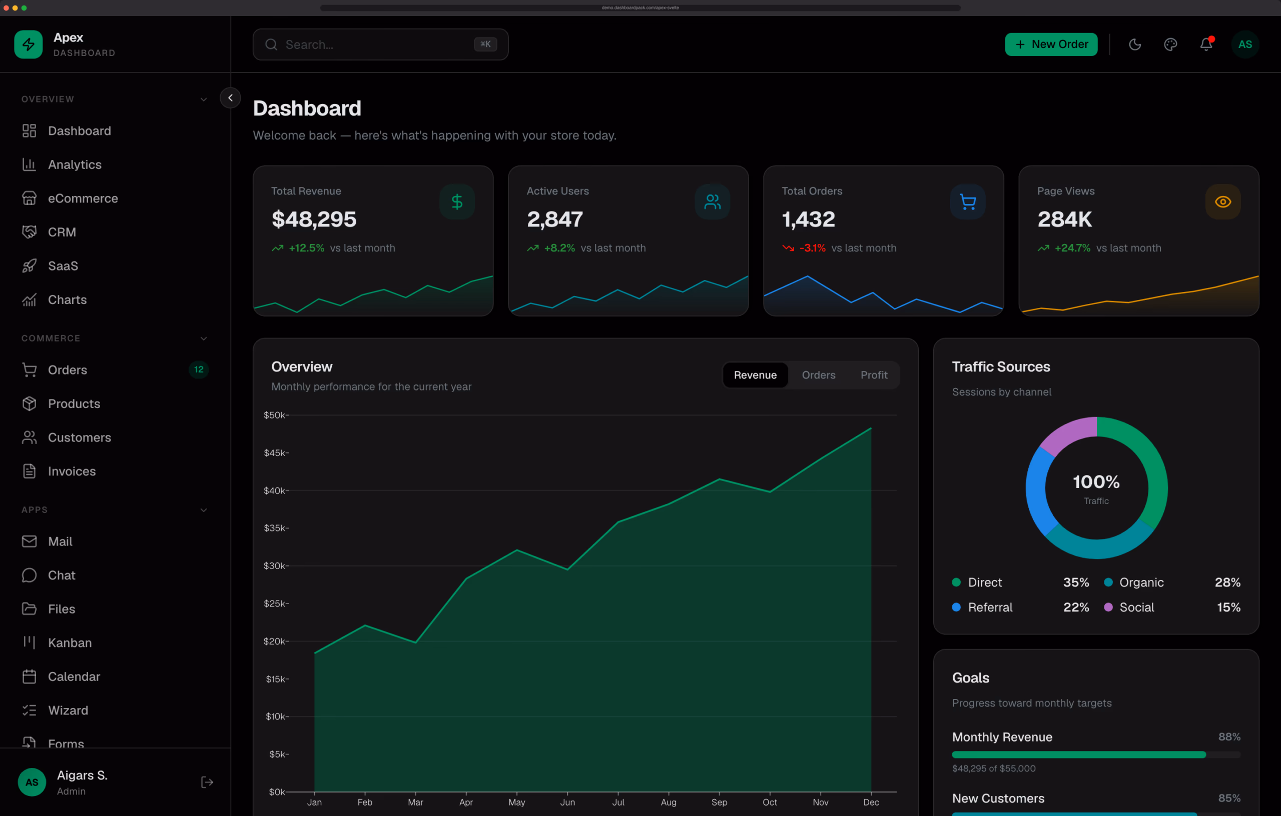Click the Apex lightning bolt logo
Image resolution: width=1281 pixels, height=816 pixels.
pos(28,44)
